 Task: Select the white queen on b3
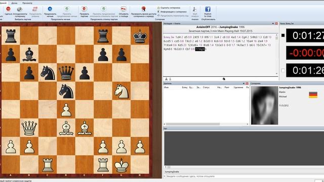coord(29,128)
